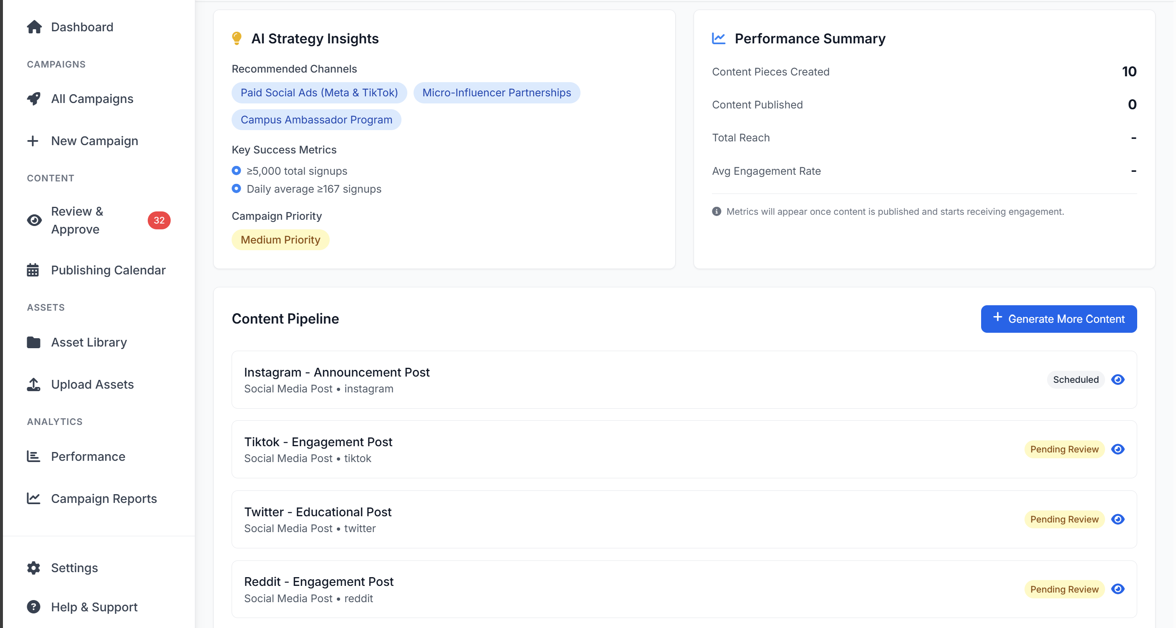Select the Micro-Influencer Partnerships tag
The height and width of the screenshot is (628, 1176).
496,93
